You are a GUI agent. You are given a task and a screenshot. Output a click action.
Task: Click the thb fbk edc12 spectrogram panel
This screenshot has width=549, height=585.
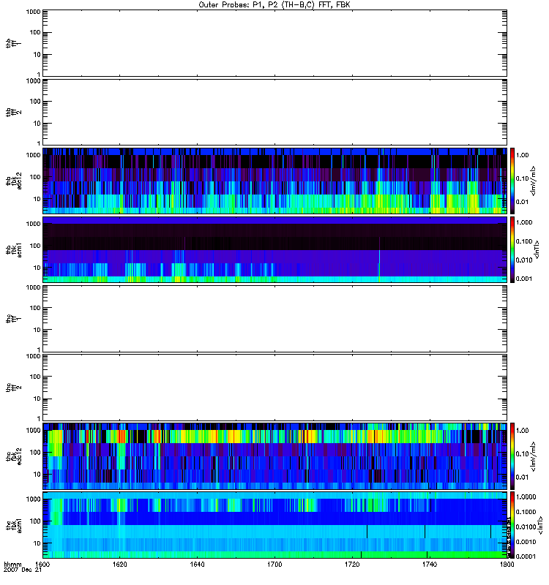coord(274,180)
